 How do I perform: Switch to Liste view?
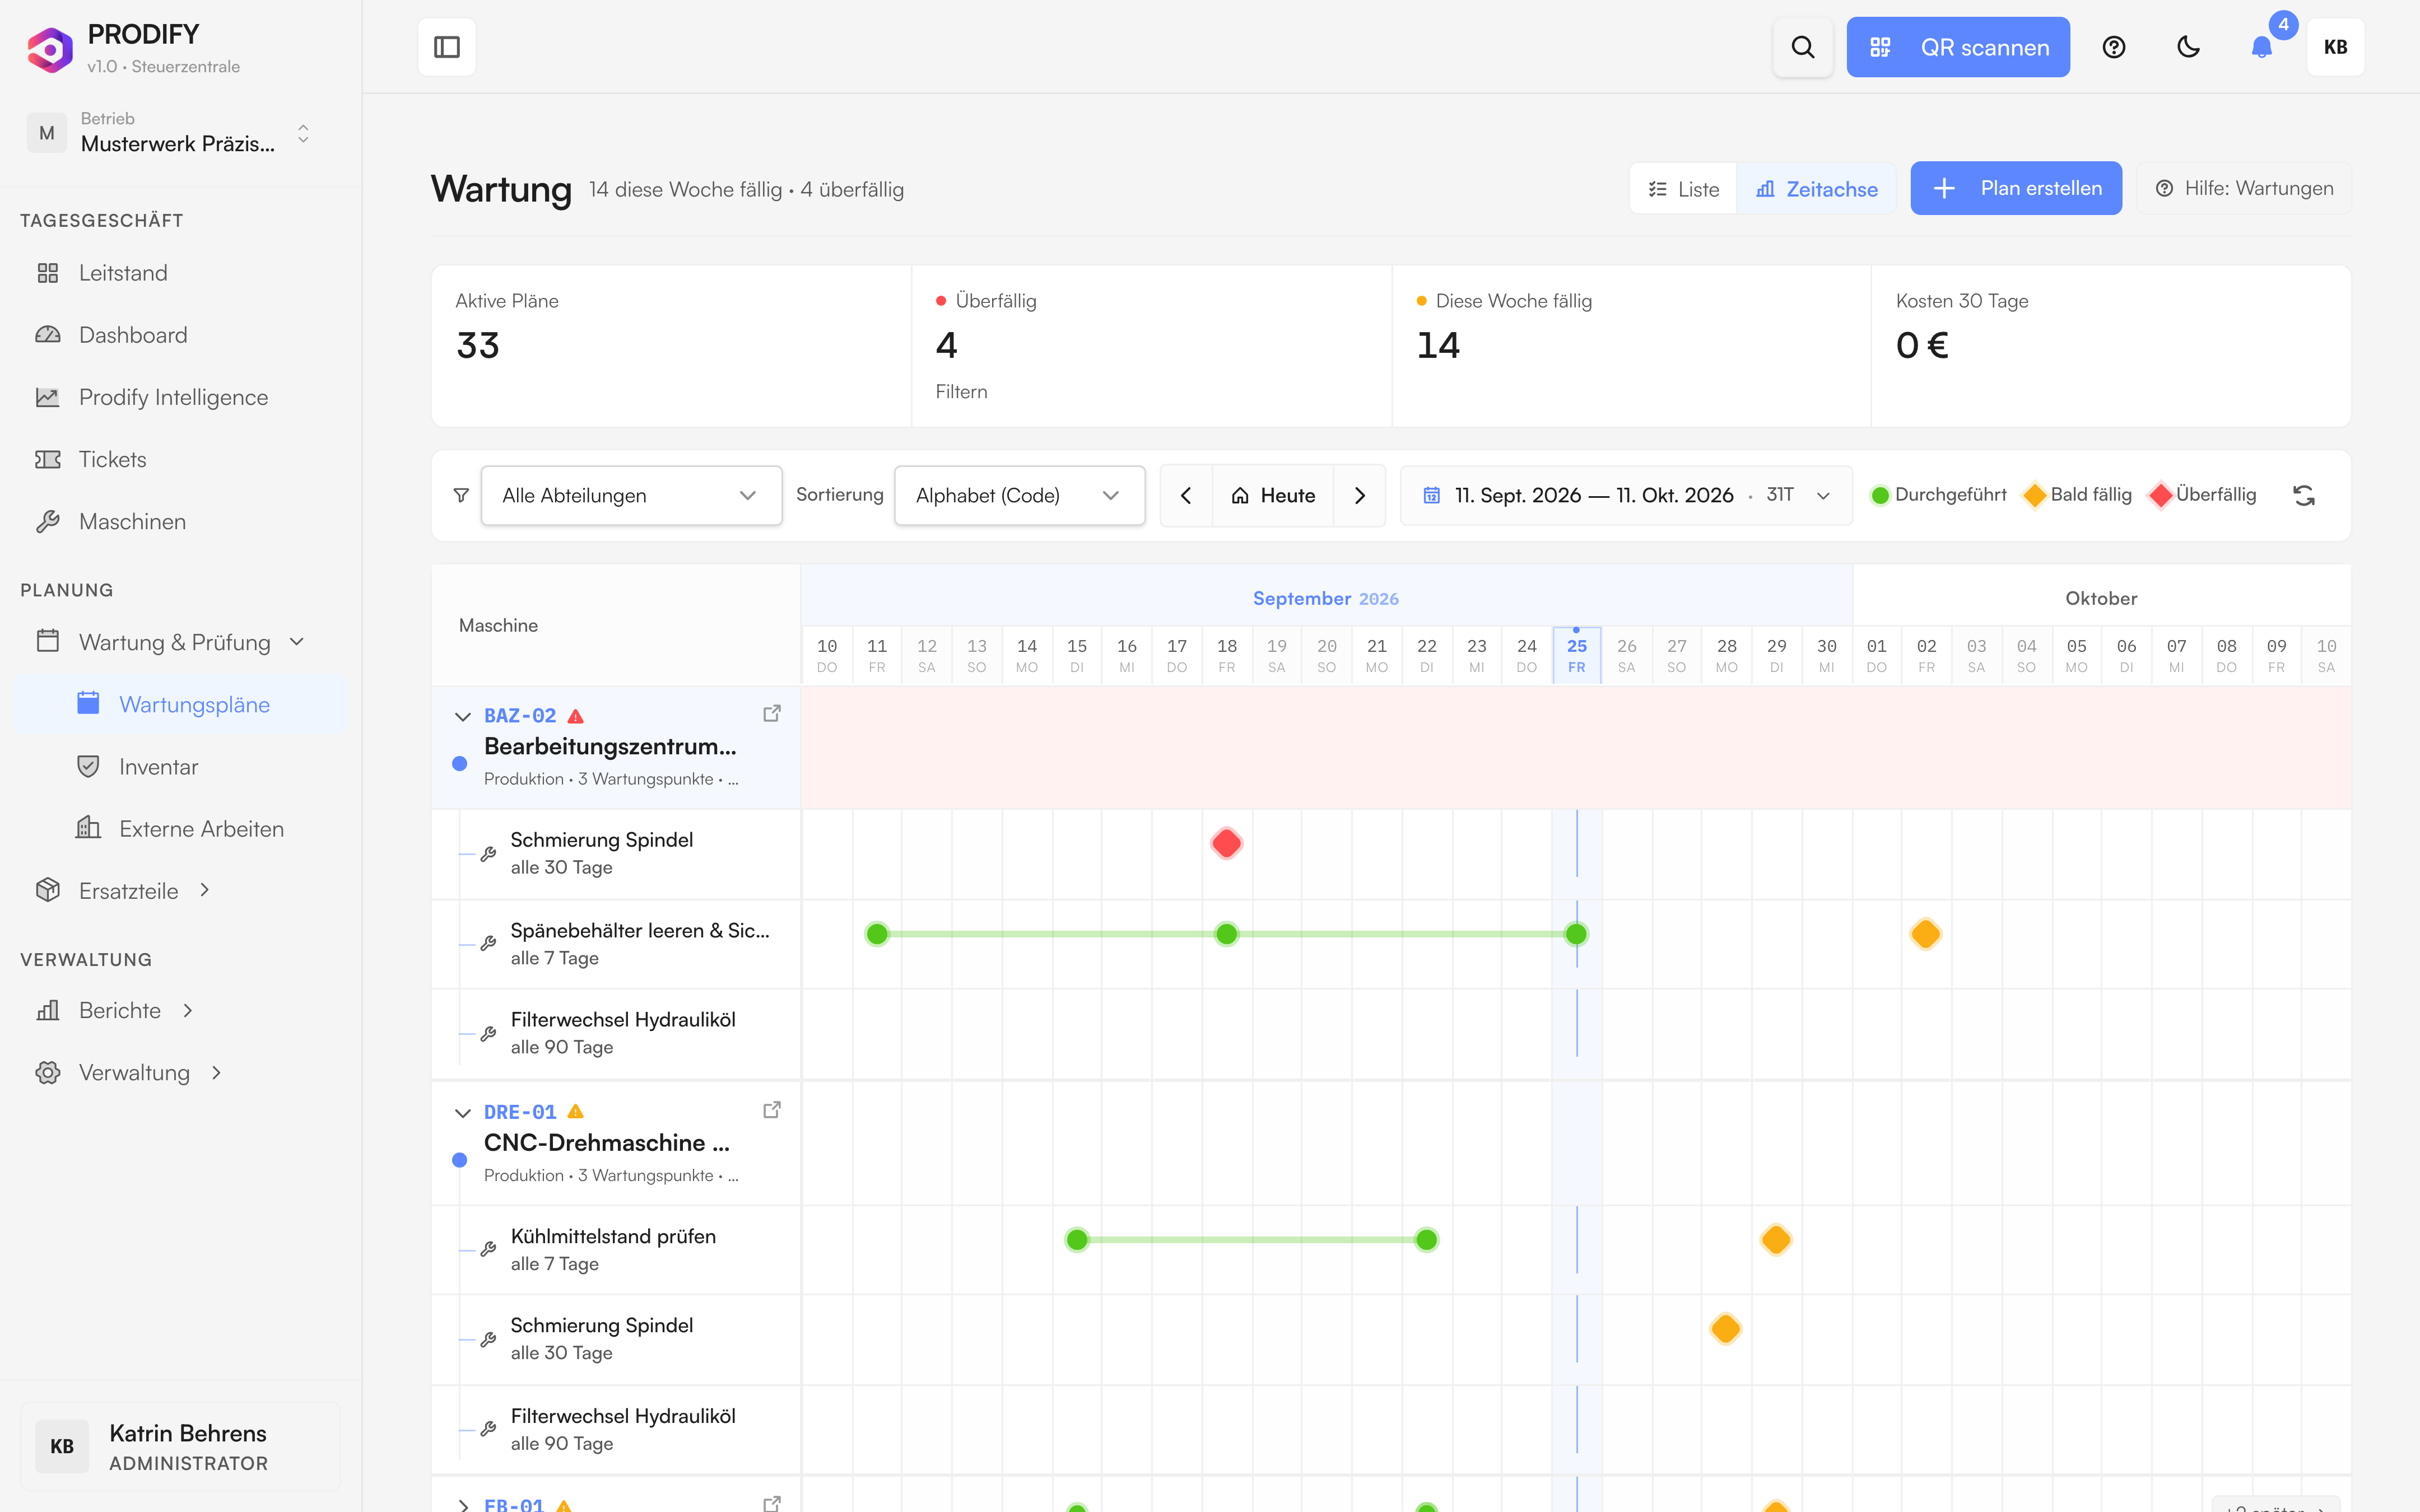[1684, 189]
